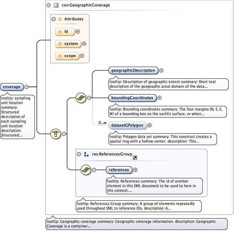Image resolution: width=234 pixels, height=231 pixels.
Task: Click the @ icon on the Attributes header
Action: point(60,19)
